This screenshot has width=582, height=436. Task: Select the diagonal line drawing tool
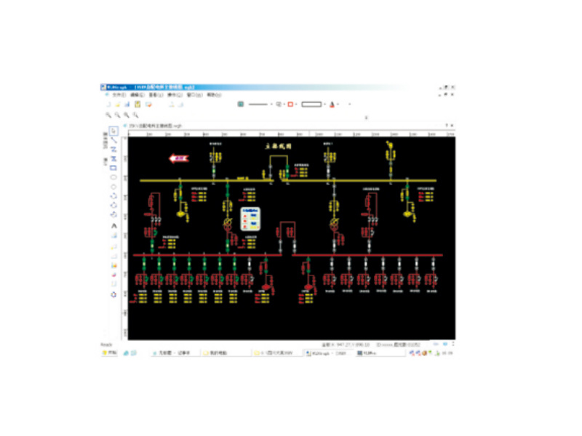[x=113, y=140]
